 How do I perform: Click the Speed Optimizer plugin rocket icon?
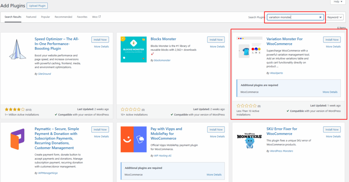[18, 49]
